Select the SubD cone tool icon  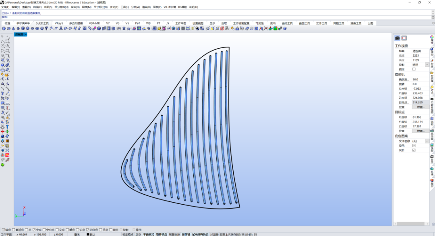(13, 29)
